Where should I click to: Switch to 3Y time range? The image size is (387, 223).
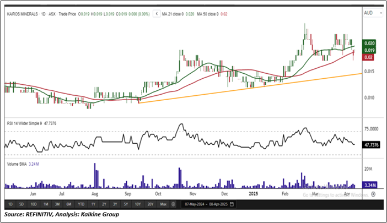pos(115,204)
